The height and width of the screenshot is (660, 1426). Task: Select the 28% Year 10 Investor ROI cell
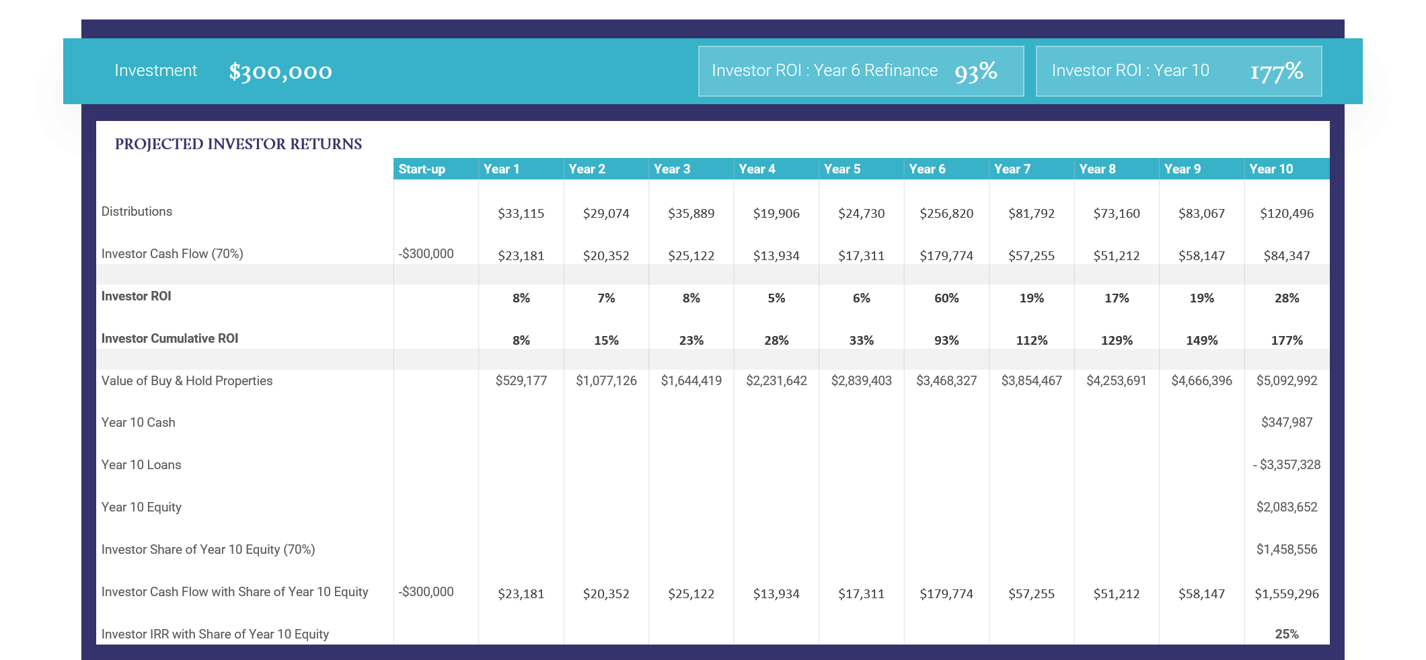click(x=1287, y=298)
